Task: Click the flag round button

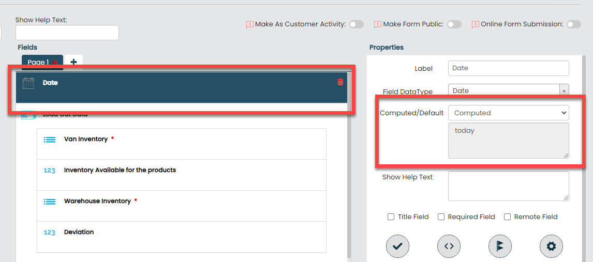Action: 500,246
